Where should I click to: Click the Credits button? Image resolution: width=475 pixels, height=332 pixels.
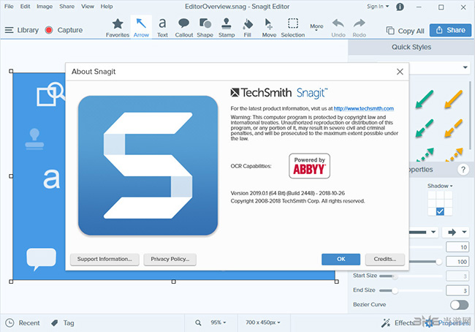pos(384,259)
